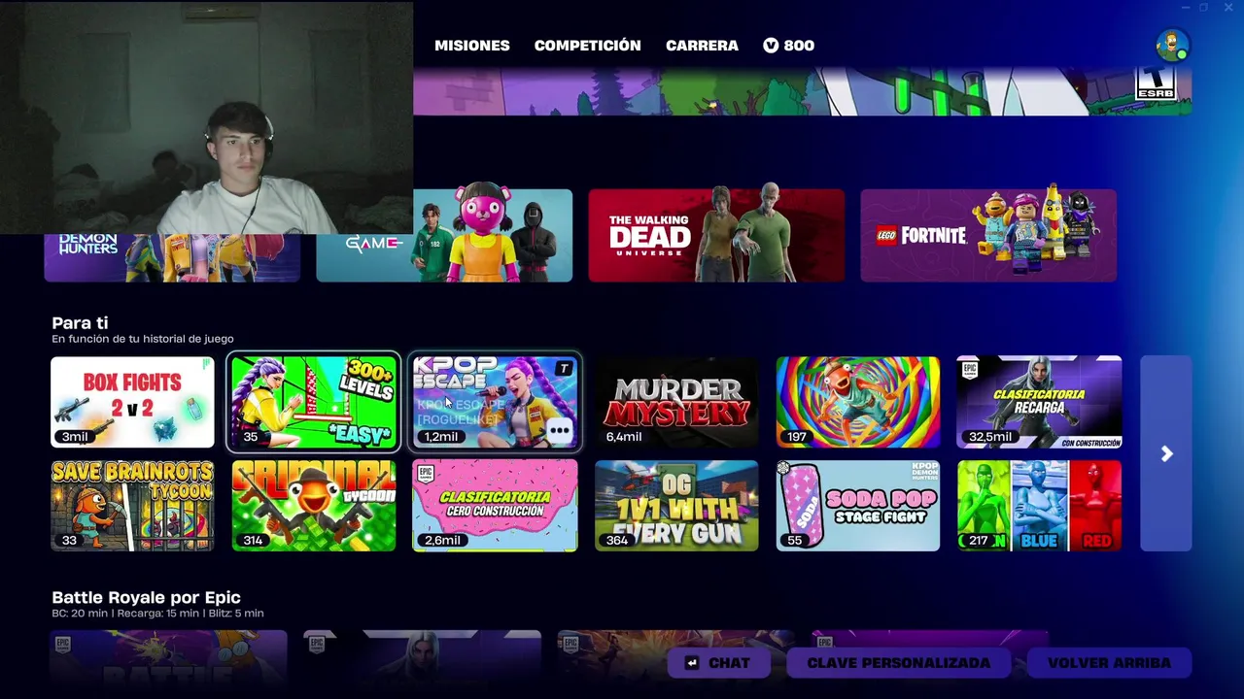Click the Para ti section heading
The height and width of the screenshot is (699, 1244).
tap(80, 323)
